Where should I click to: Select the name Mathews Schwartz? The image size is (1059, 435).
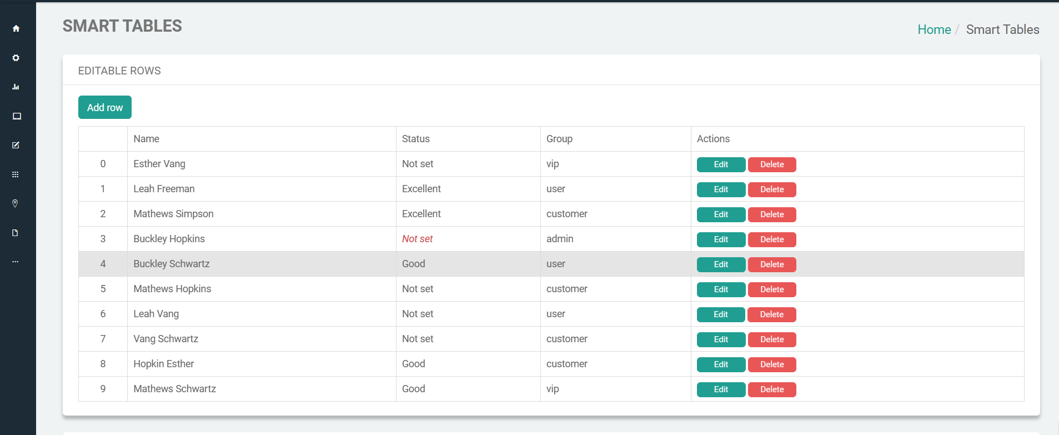pos(174,389)
